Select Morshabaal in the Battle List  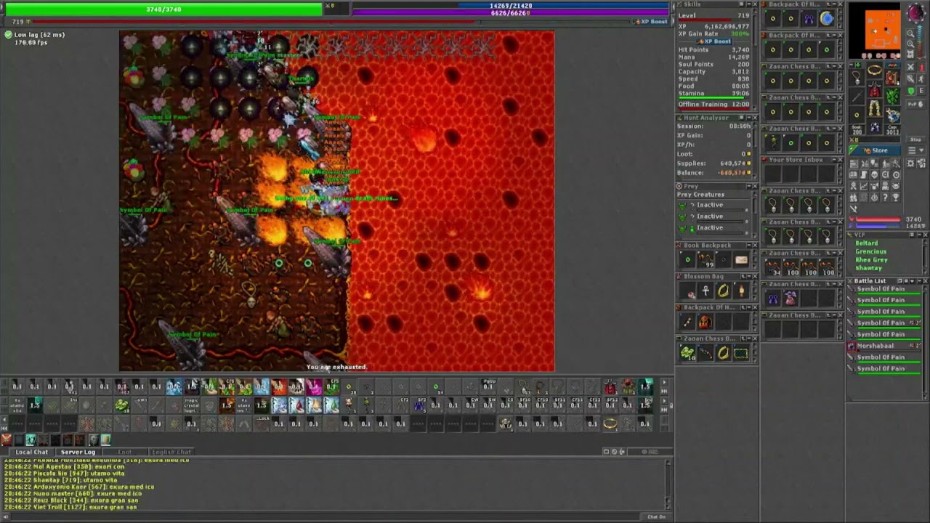(875, 346)
